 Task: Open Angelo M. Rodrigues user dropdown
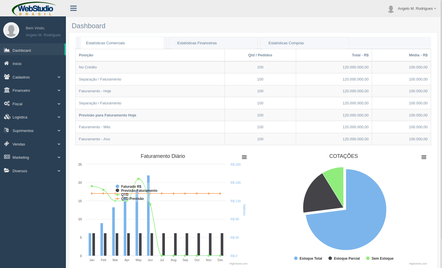416,9
